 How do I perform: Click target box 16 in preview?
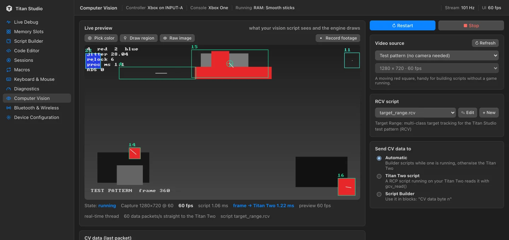pos(346,187)
